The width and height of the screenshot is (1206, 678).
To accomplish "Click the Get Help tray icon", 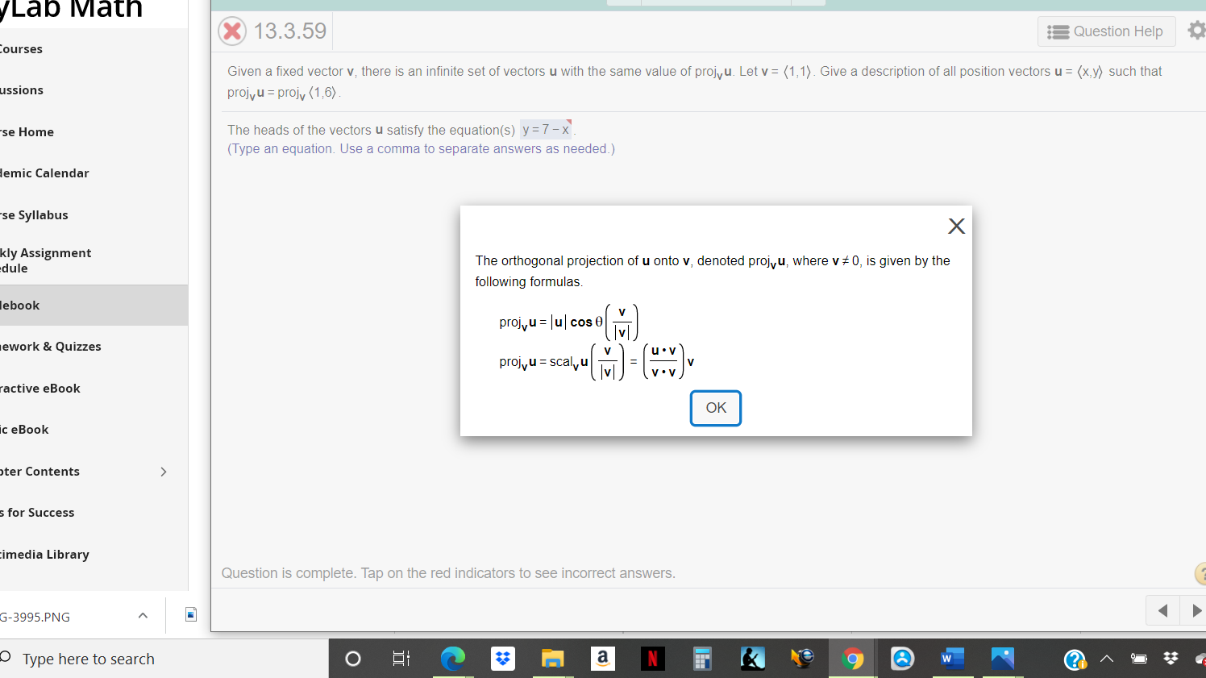I will tap(1075, 660).
